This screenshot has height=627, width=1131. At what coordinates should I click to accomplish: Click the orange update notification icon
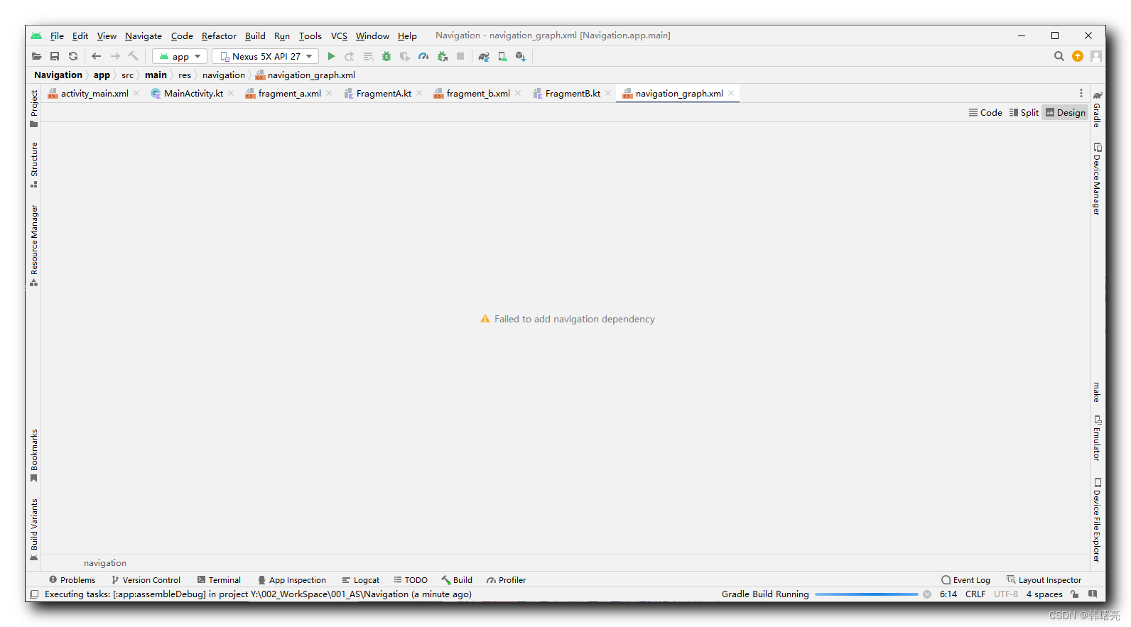pyautogui.click(x=1078, y=56)
